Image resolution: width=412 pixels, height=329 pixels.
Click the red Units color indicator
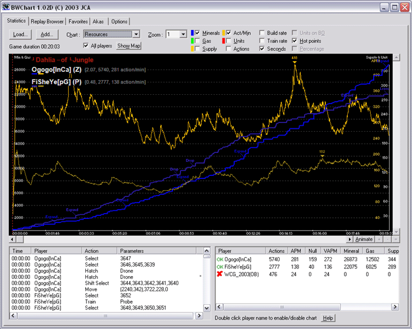(224, 41)
